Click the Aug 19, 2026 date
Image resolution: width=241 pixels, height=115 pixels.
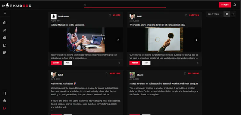(x=56, y=21)
